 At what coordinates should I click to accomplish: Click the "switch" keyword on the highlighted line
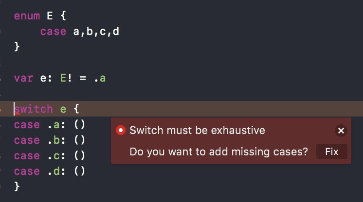pos(34,109)
